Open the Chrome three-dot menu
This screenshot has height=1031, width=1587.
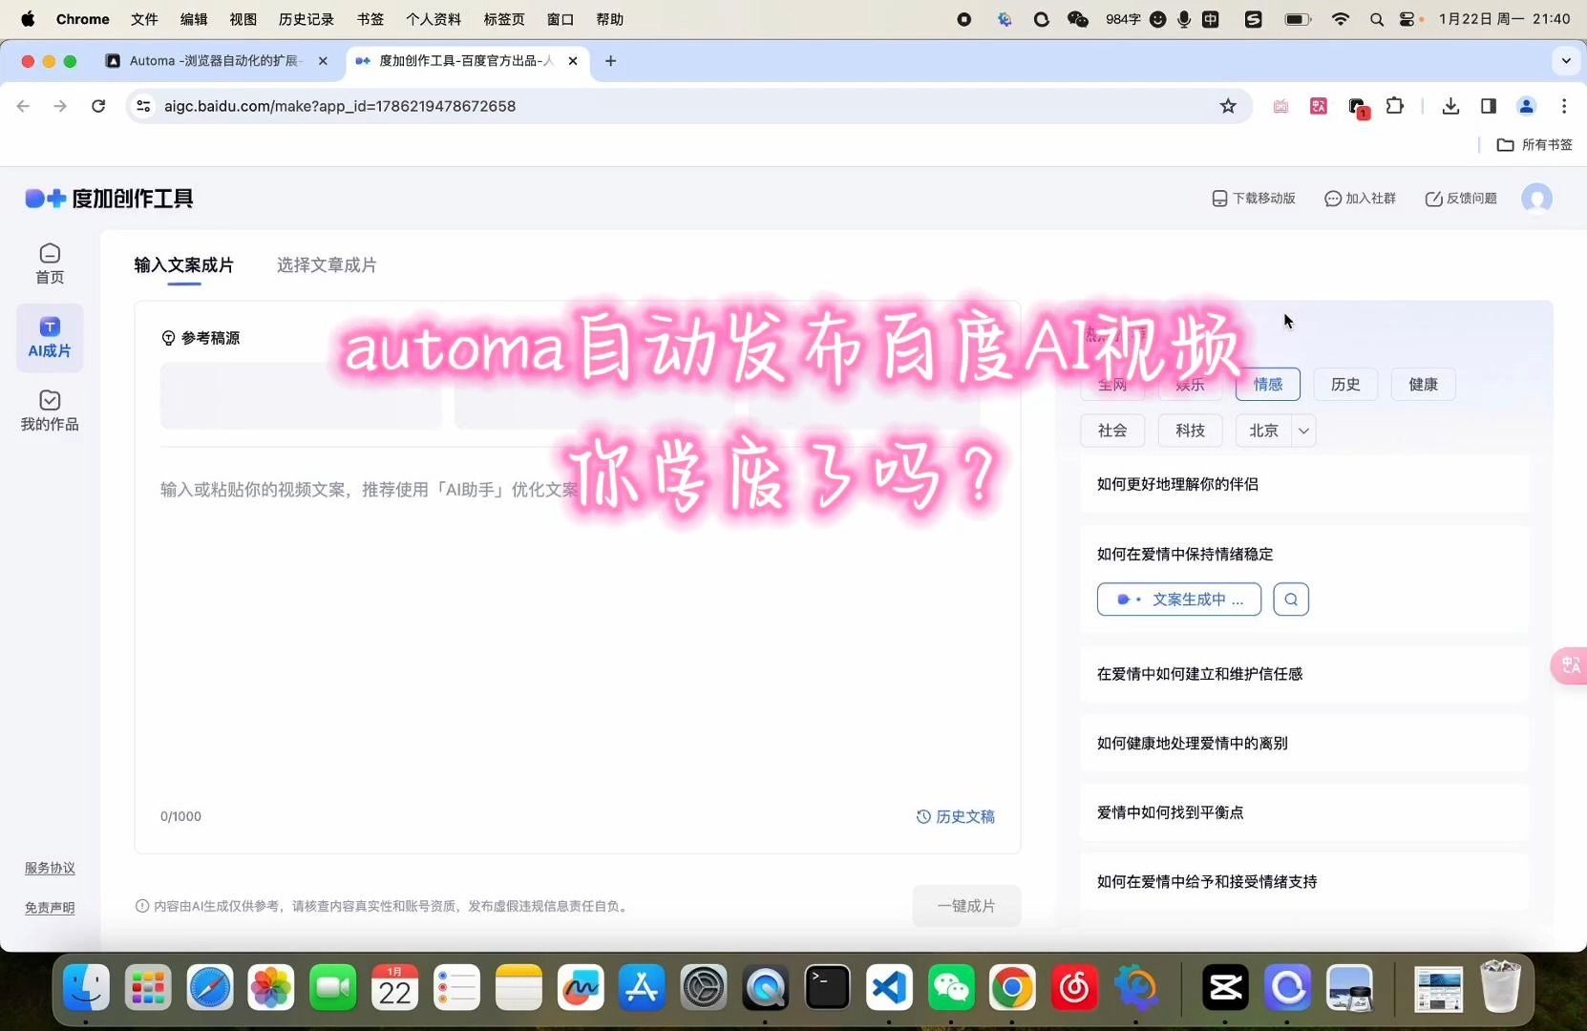[1564, 106]
